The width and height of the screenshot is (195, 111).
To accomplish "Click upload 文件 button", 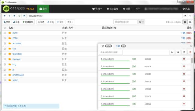I will (7, 22).
